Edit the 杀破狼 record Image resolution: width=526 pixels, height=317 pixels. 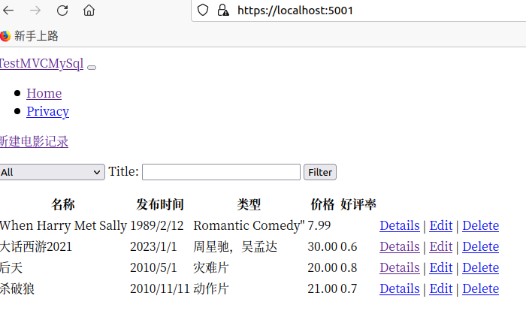(441, 288)
